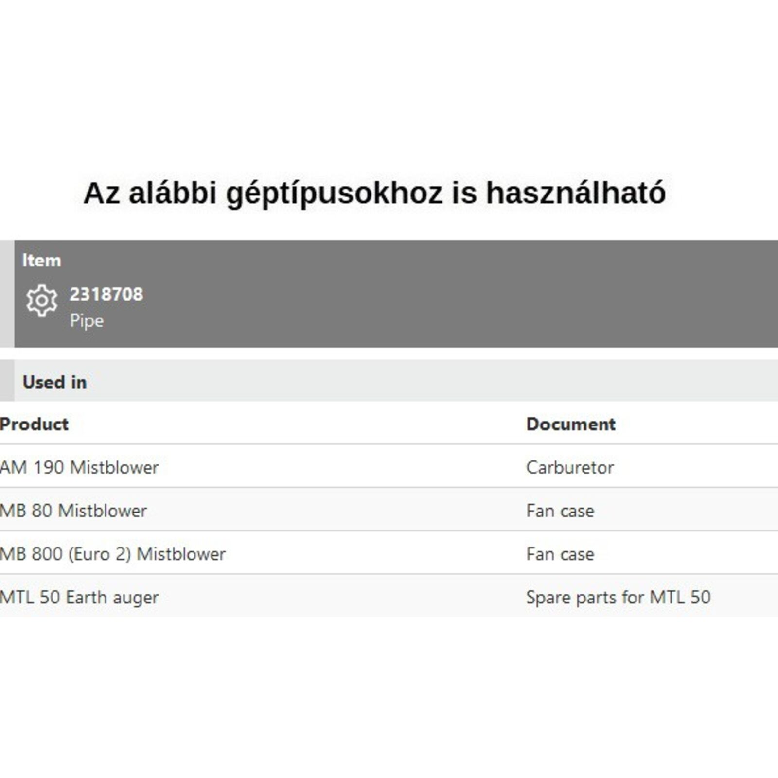The image size is (778, 778).
Task: Click gray strip left of Used in
Action: click(x=7, y=381)
